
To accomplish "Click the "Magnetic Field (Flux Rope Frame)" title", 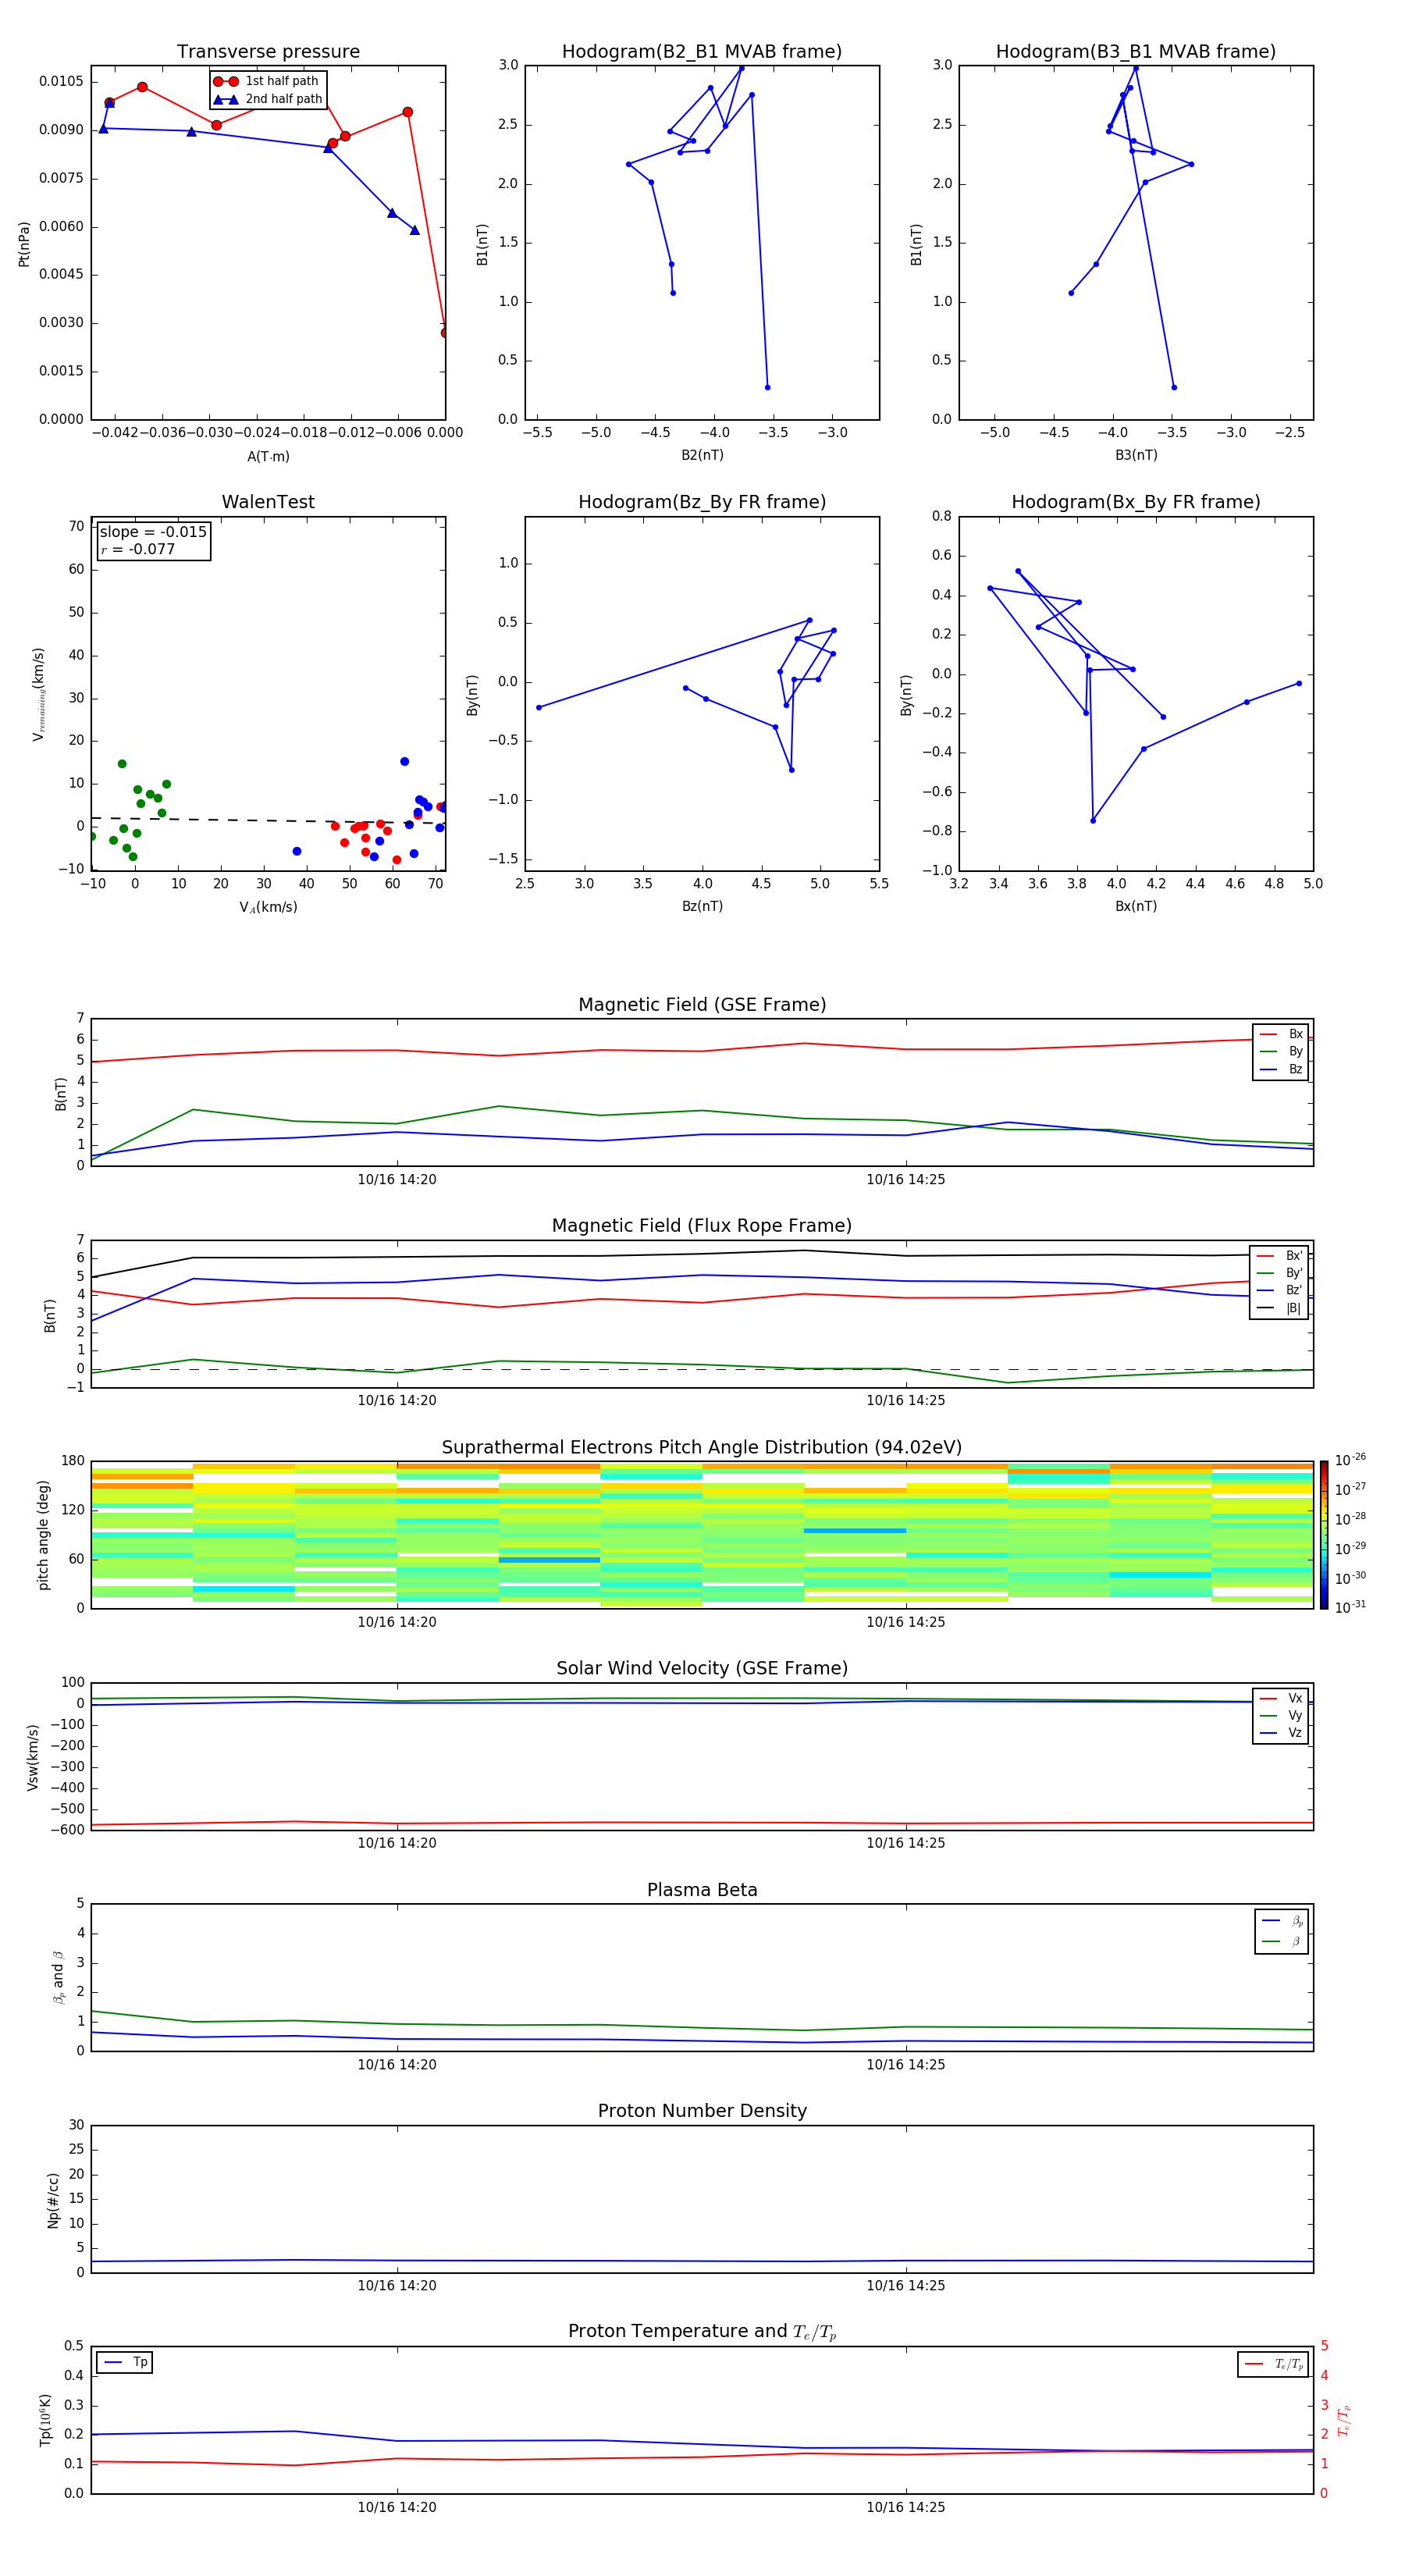I will point(702,1226).
